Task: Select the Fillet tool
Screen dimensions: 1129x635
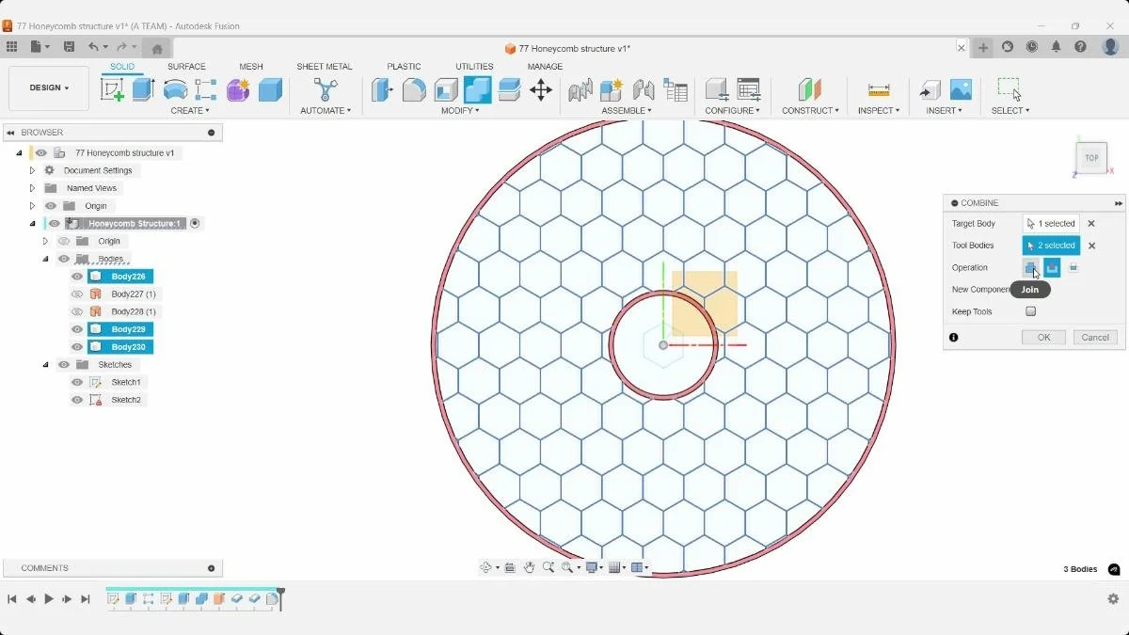Action: (x=414, y=89)
